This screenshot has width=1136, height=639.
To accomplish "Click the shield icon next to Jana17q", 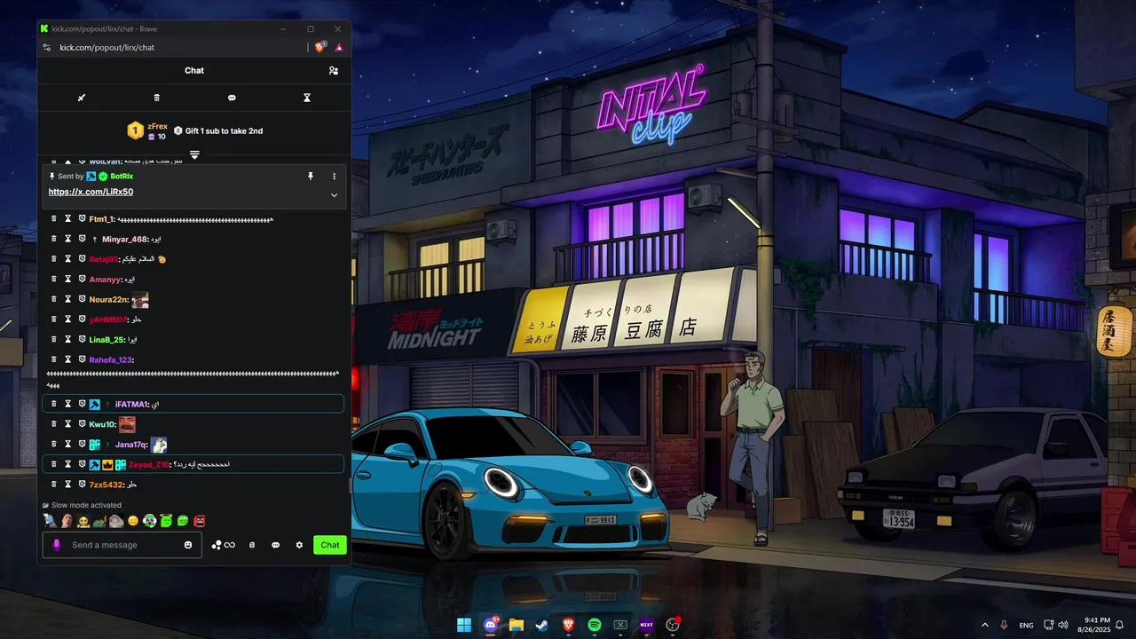I will [82, 444].
